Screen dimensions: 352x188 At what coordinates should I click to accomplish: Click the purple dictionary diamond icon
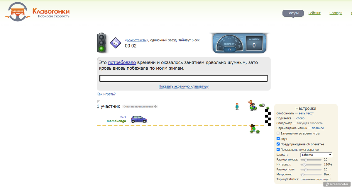pos(116,43)
